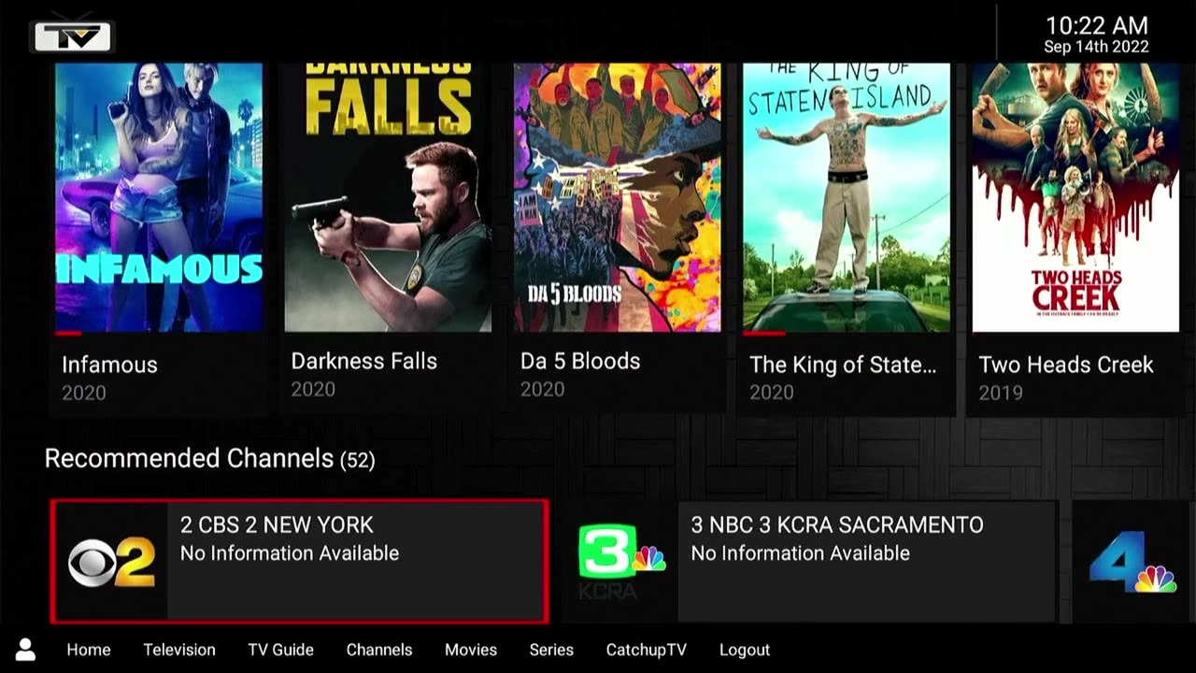This screenshot has width=1196, height=673.
Task: Select 2 CBS 2 NEW YORK channel
Action: click(299, 562)
